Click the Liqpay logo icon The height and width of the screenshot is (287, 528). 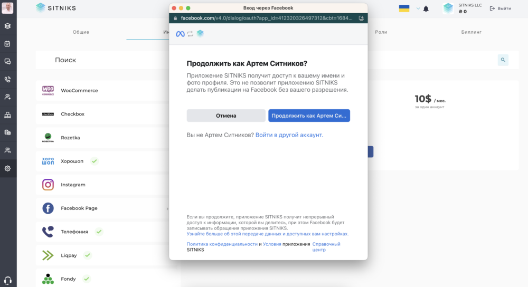click(x=48, y=255)
